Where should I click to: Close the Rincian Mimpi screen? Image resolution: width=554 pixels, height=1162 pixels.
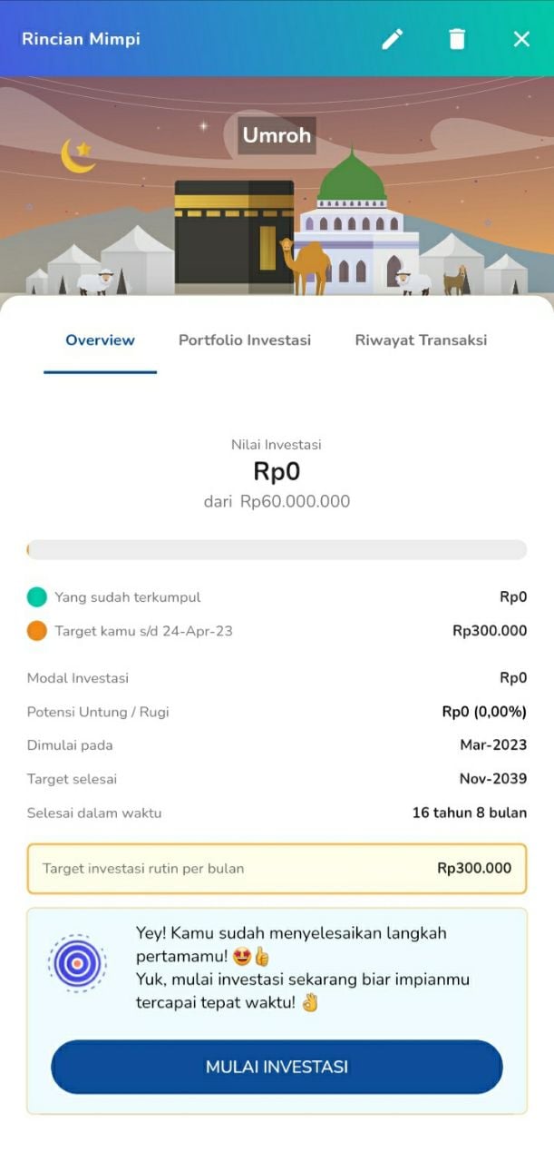[x=521, y=39]
